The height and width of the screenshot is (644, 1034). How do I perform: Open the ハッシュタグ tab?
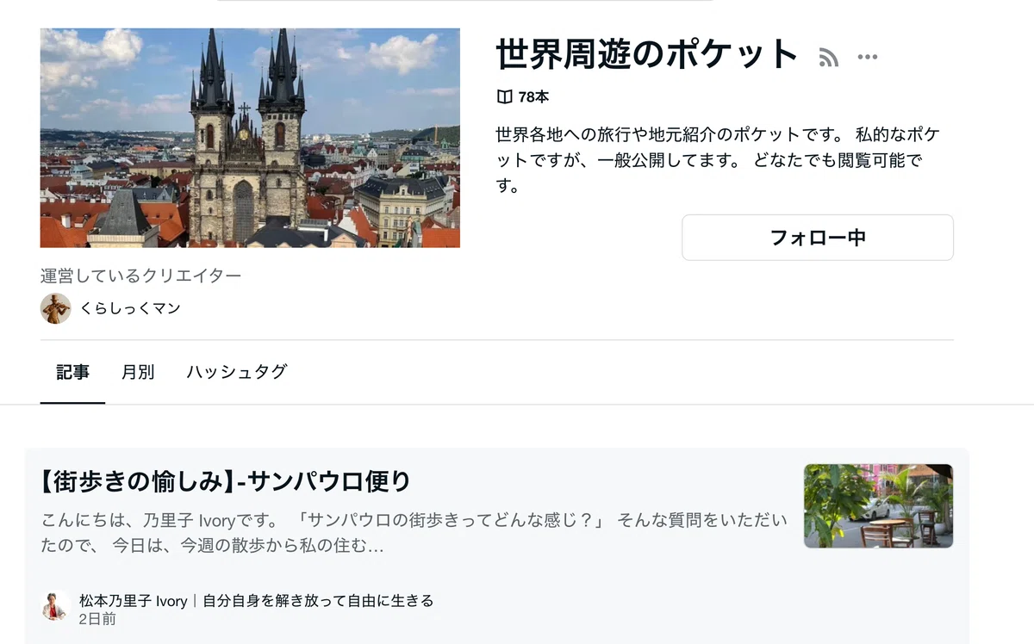237,372
